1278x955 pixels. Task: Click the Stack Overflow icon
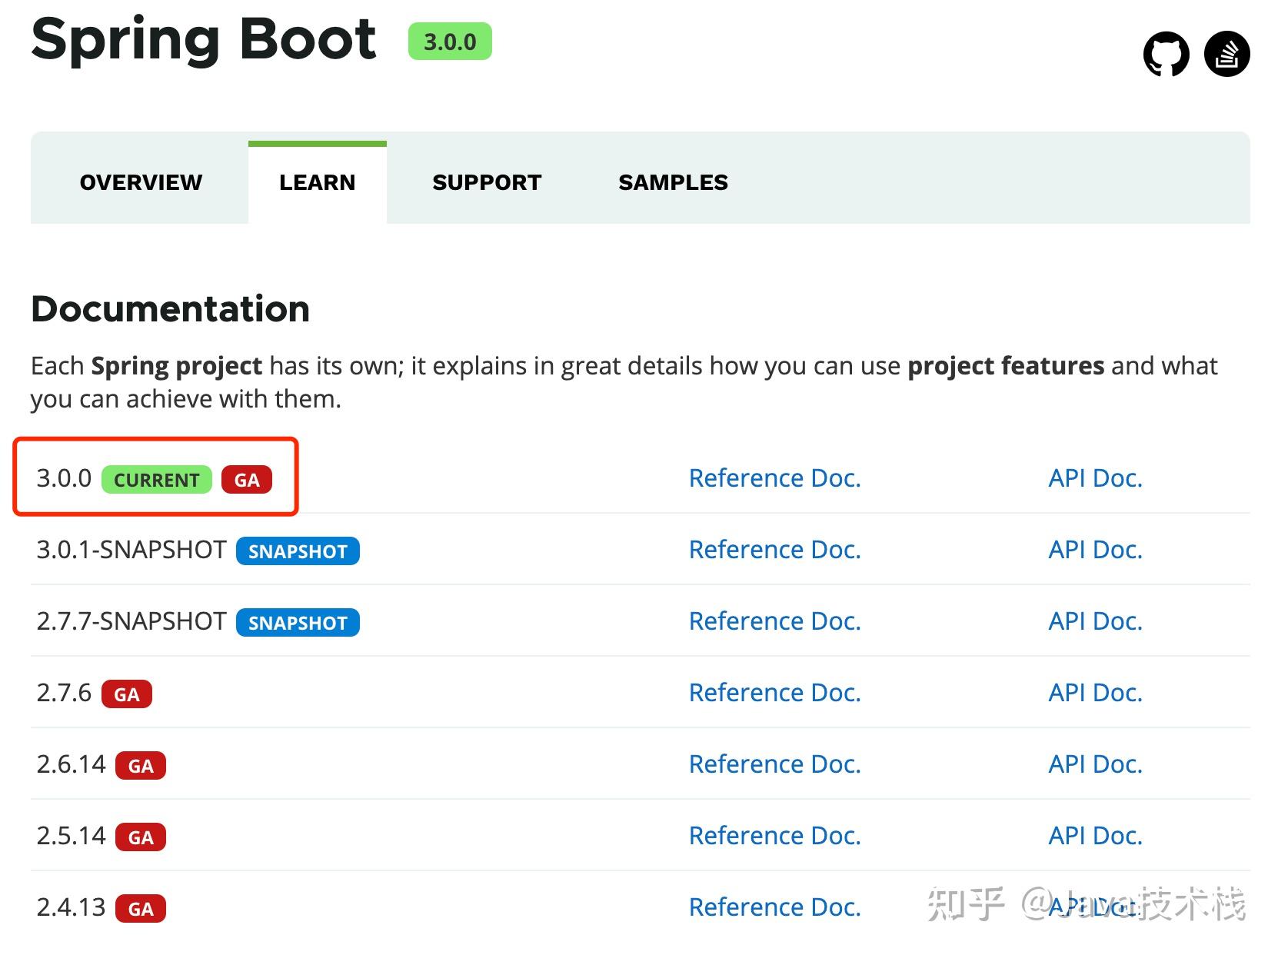tap(1227, 54)
